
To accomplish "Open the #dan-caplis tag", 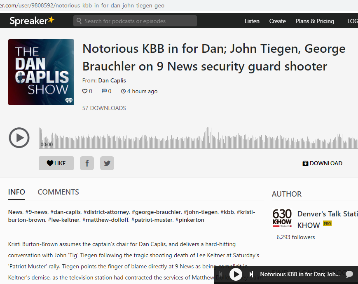I will coord(66,212).
